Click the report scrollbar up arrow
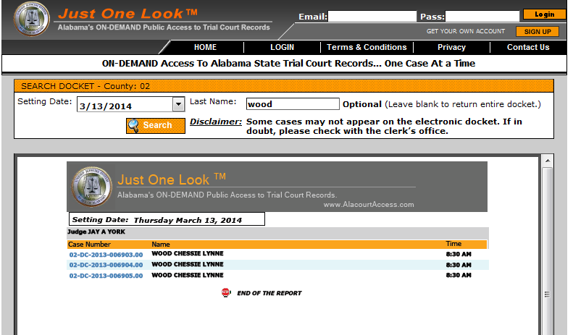 coord(548,161)
